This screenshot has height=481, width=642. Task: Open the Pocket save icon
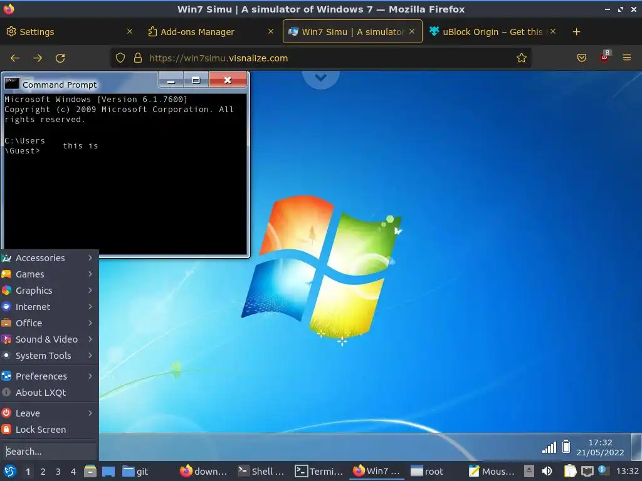pos(581,58)
